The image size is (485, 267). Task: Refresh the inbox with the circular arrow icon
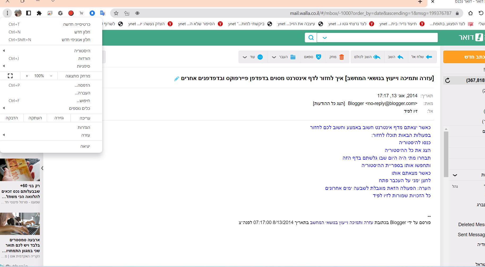click(448, 80)
